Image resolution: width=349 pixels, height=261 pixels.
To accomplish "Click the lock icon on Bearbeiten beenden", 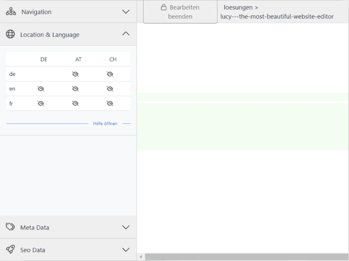I will pyautogui.click(x=164, y=7).
